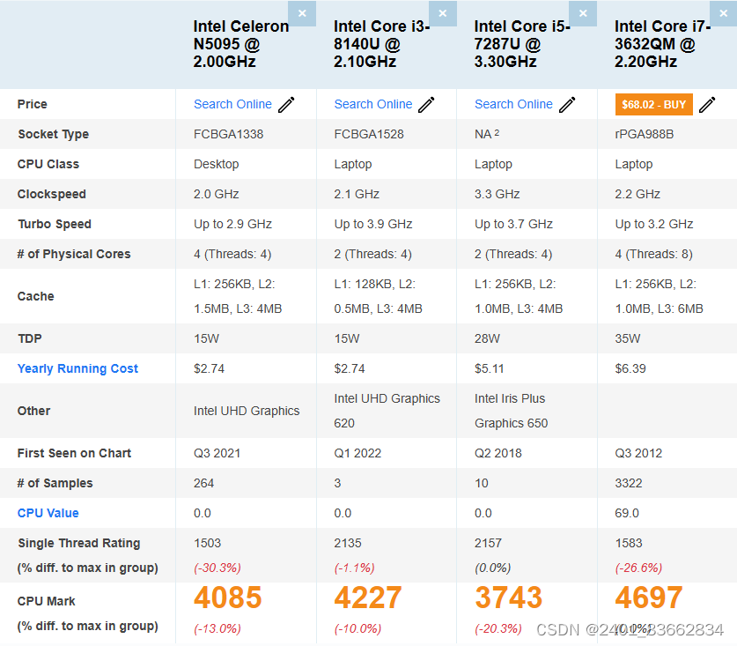Click the Single Thread Rating row label
Image resolution: width=737 pixels, height=646 pixels.
pos(79,543)
